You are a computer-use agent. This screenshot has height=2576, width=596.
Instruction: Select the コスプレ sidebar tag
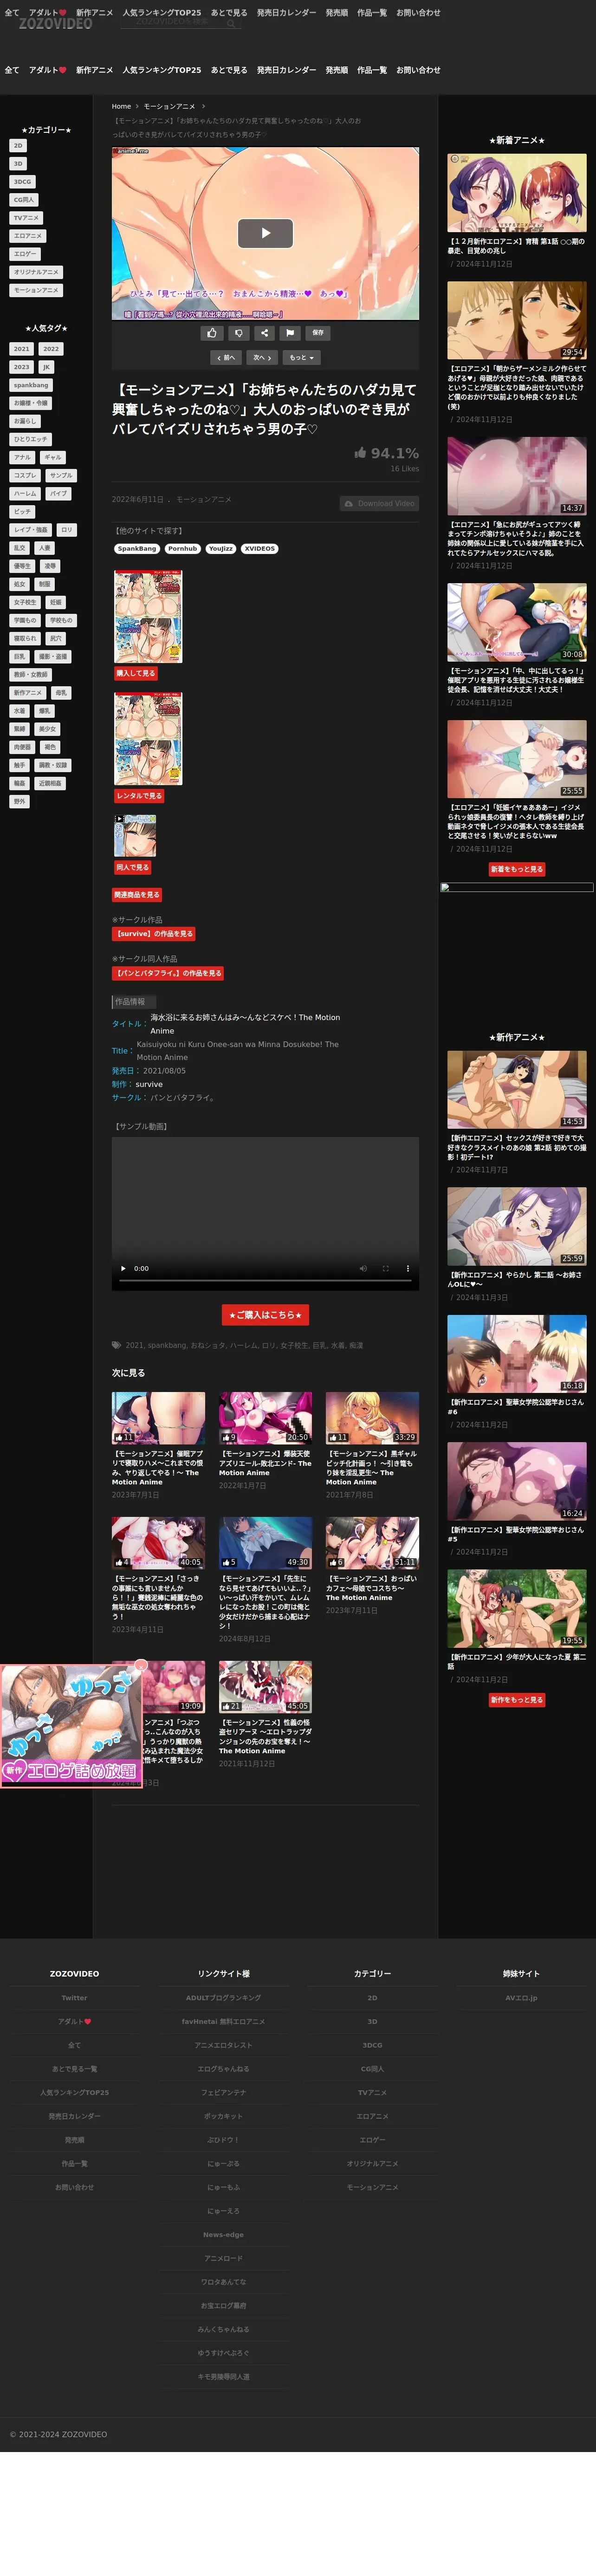25,475
